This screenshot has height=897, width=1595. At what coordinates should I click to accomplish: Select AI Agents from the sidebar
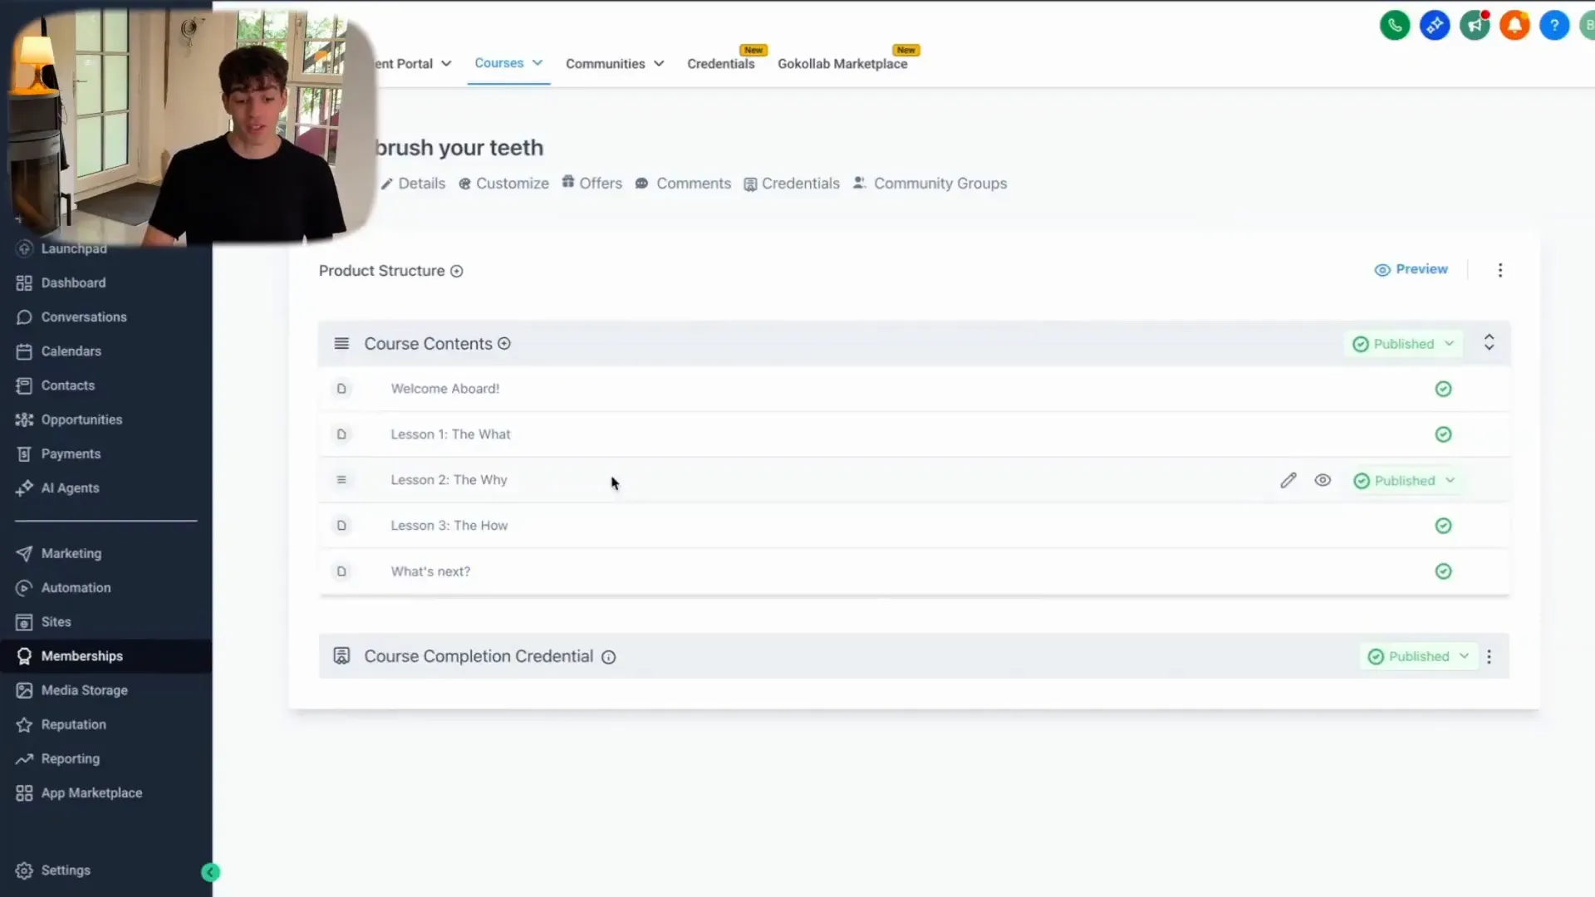tap(71, 488)
